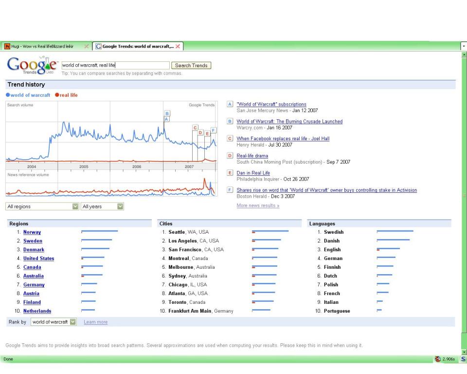Screen dimensions: 467x374
Task: Click Danish in the Languages list
Action: click(x=332, y=241)
